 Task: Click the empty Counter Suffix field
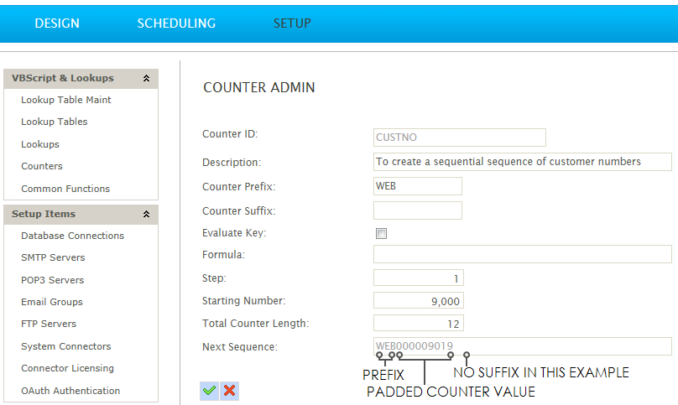[417, 210]
